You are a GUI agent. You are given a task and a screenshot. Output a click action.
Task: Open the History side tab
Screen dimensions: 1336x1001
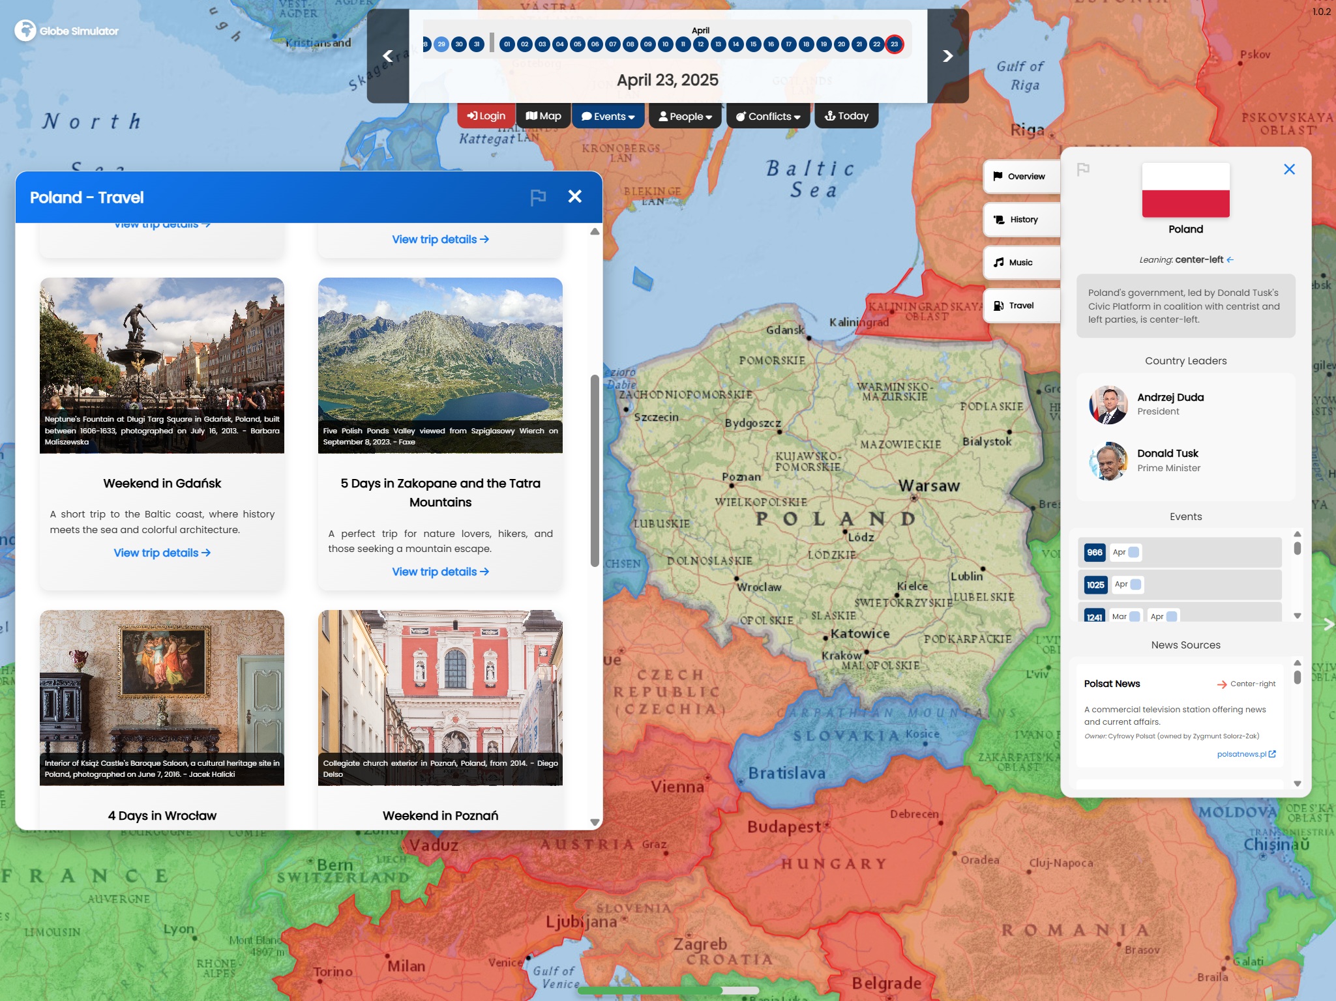click(x=1021, y=220)
